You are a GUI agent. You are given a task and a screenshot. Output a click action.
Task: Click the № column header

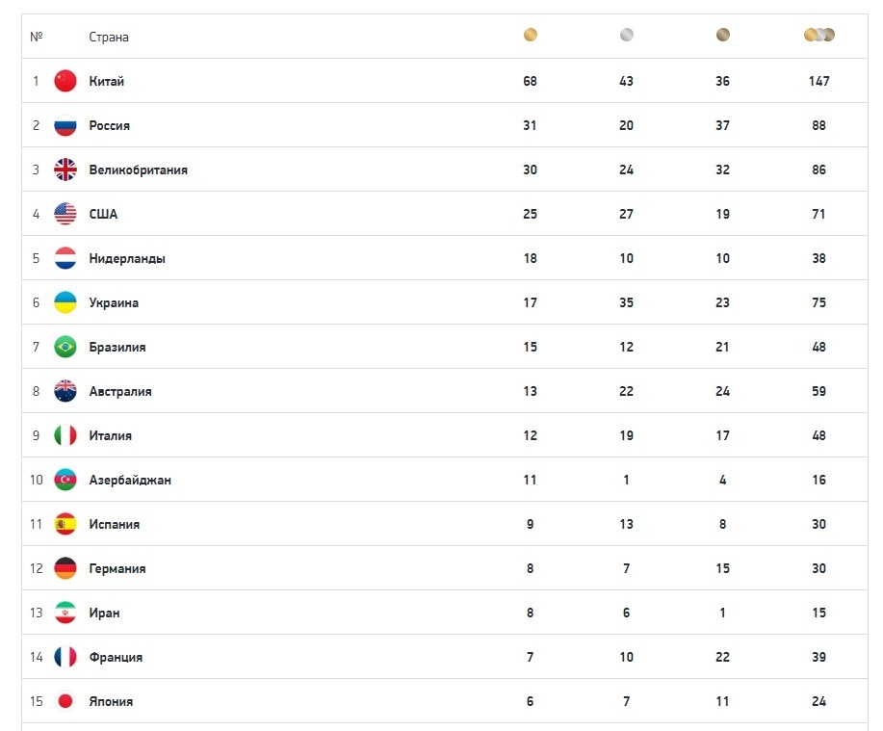pyautogui.click(x=37, y=37)
